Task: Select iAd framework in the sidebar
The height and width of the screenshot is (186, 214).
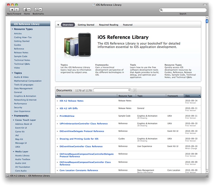Action: [17, 136]
